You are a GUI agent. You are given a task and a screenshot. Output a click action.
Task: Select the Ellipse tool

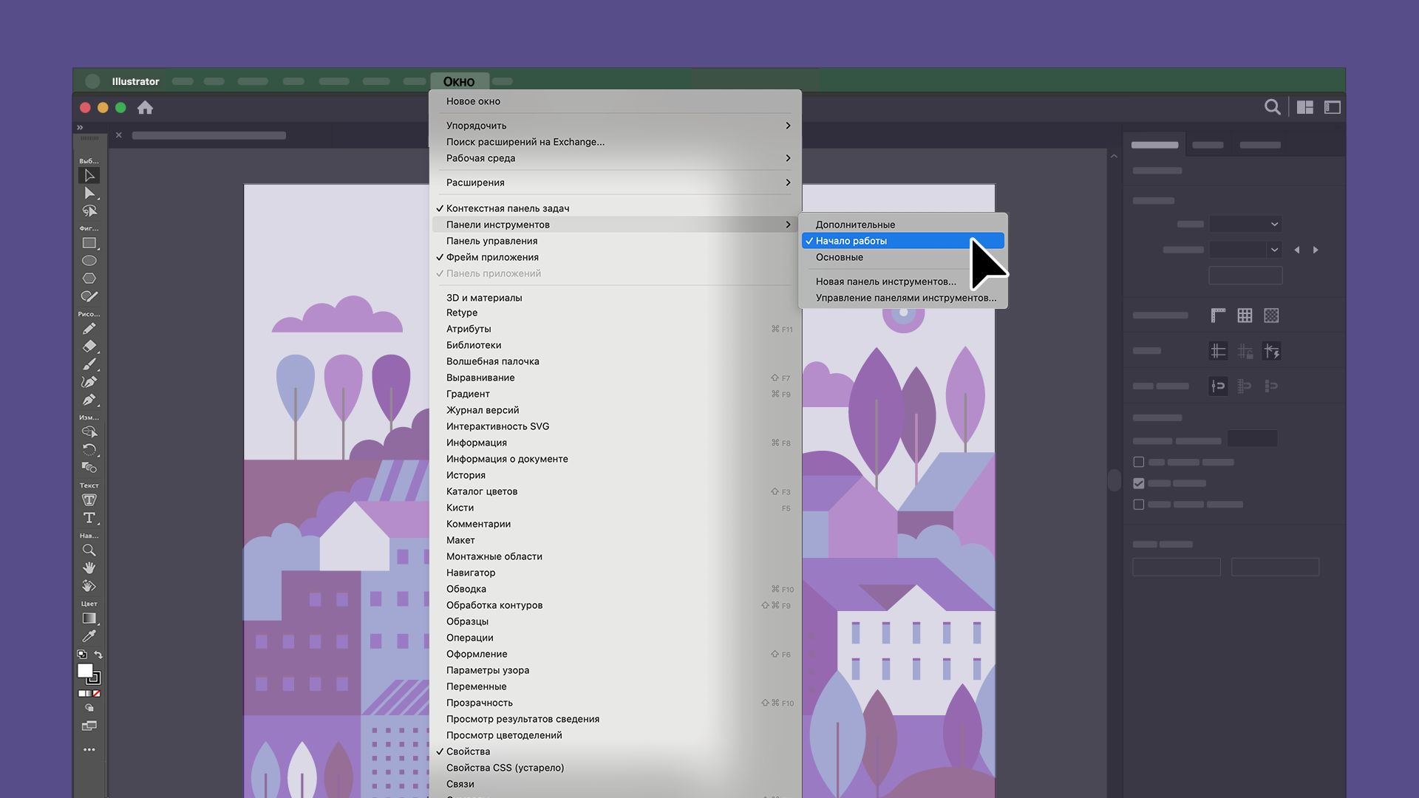click(x=89, y=261)
